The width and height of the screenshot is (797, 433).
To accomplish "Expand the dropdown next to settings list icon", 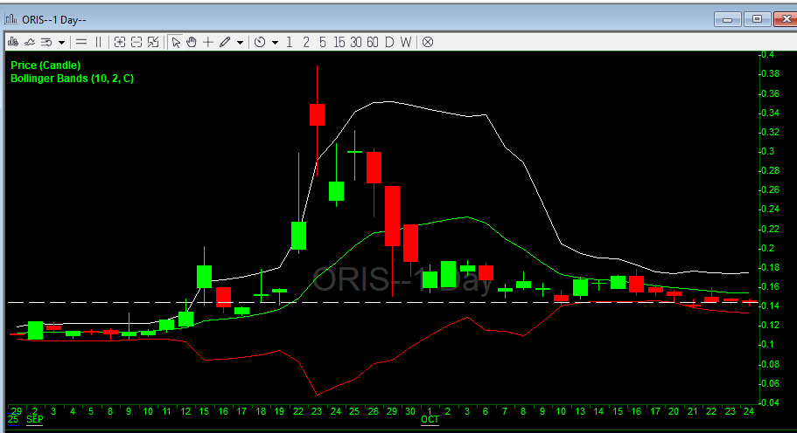I will (x=61, y=41).
